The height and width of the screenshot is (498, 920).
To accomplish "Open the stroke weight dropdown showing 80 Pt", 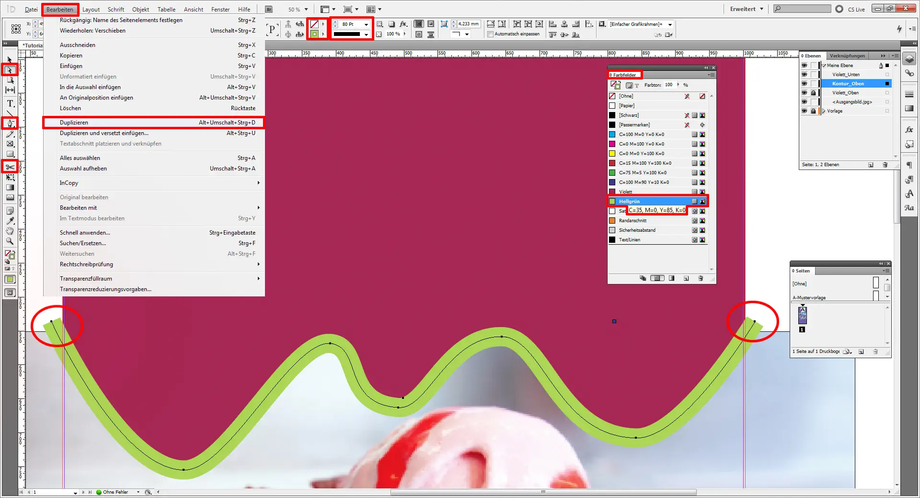I will coord(366,24).
